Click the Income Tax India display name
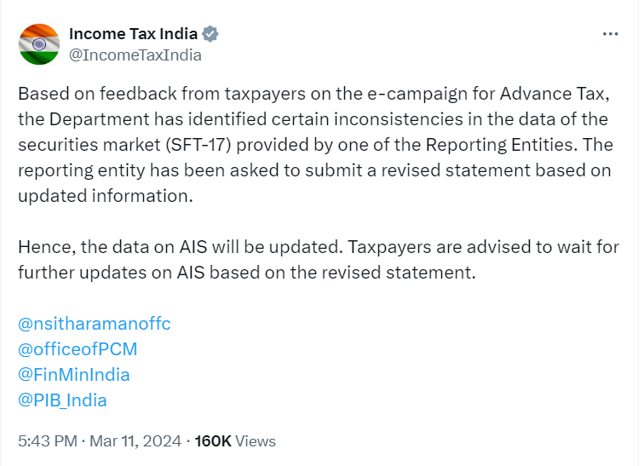This screenshot has width=644, height=466. click(132, 35)
